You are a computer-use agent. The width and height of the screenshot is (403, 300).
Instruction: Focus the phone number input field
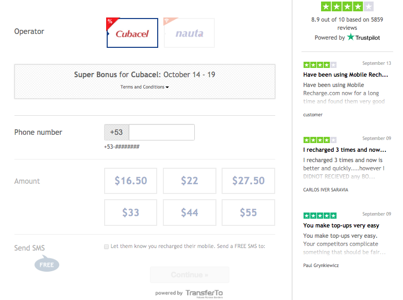162,132
